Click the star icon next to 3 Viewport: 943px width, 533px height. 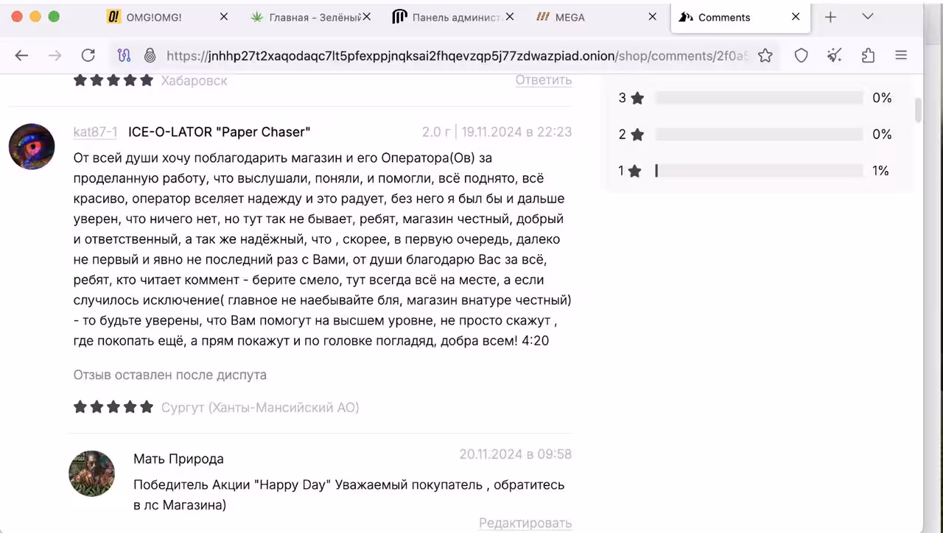637,98
